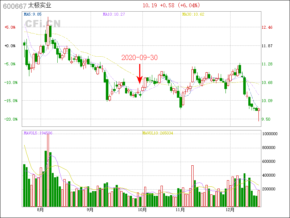Select the 12月 label on time axis

[230, 210]
